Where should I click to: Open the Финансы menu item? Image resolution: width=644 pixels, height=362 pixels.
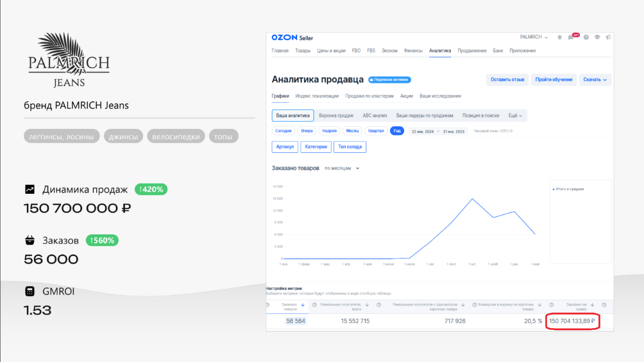(x=413, y=51)
